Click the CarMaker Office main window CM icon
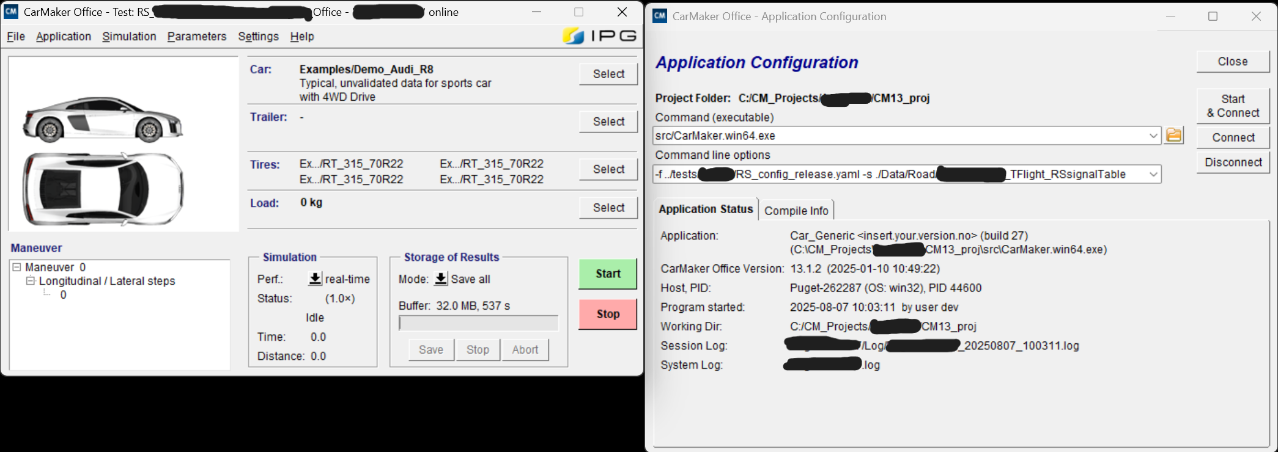 click(11, 12)
